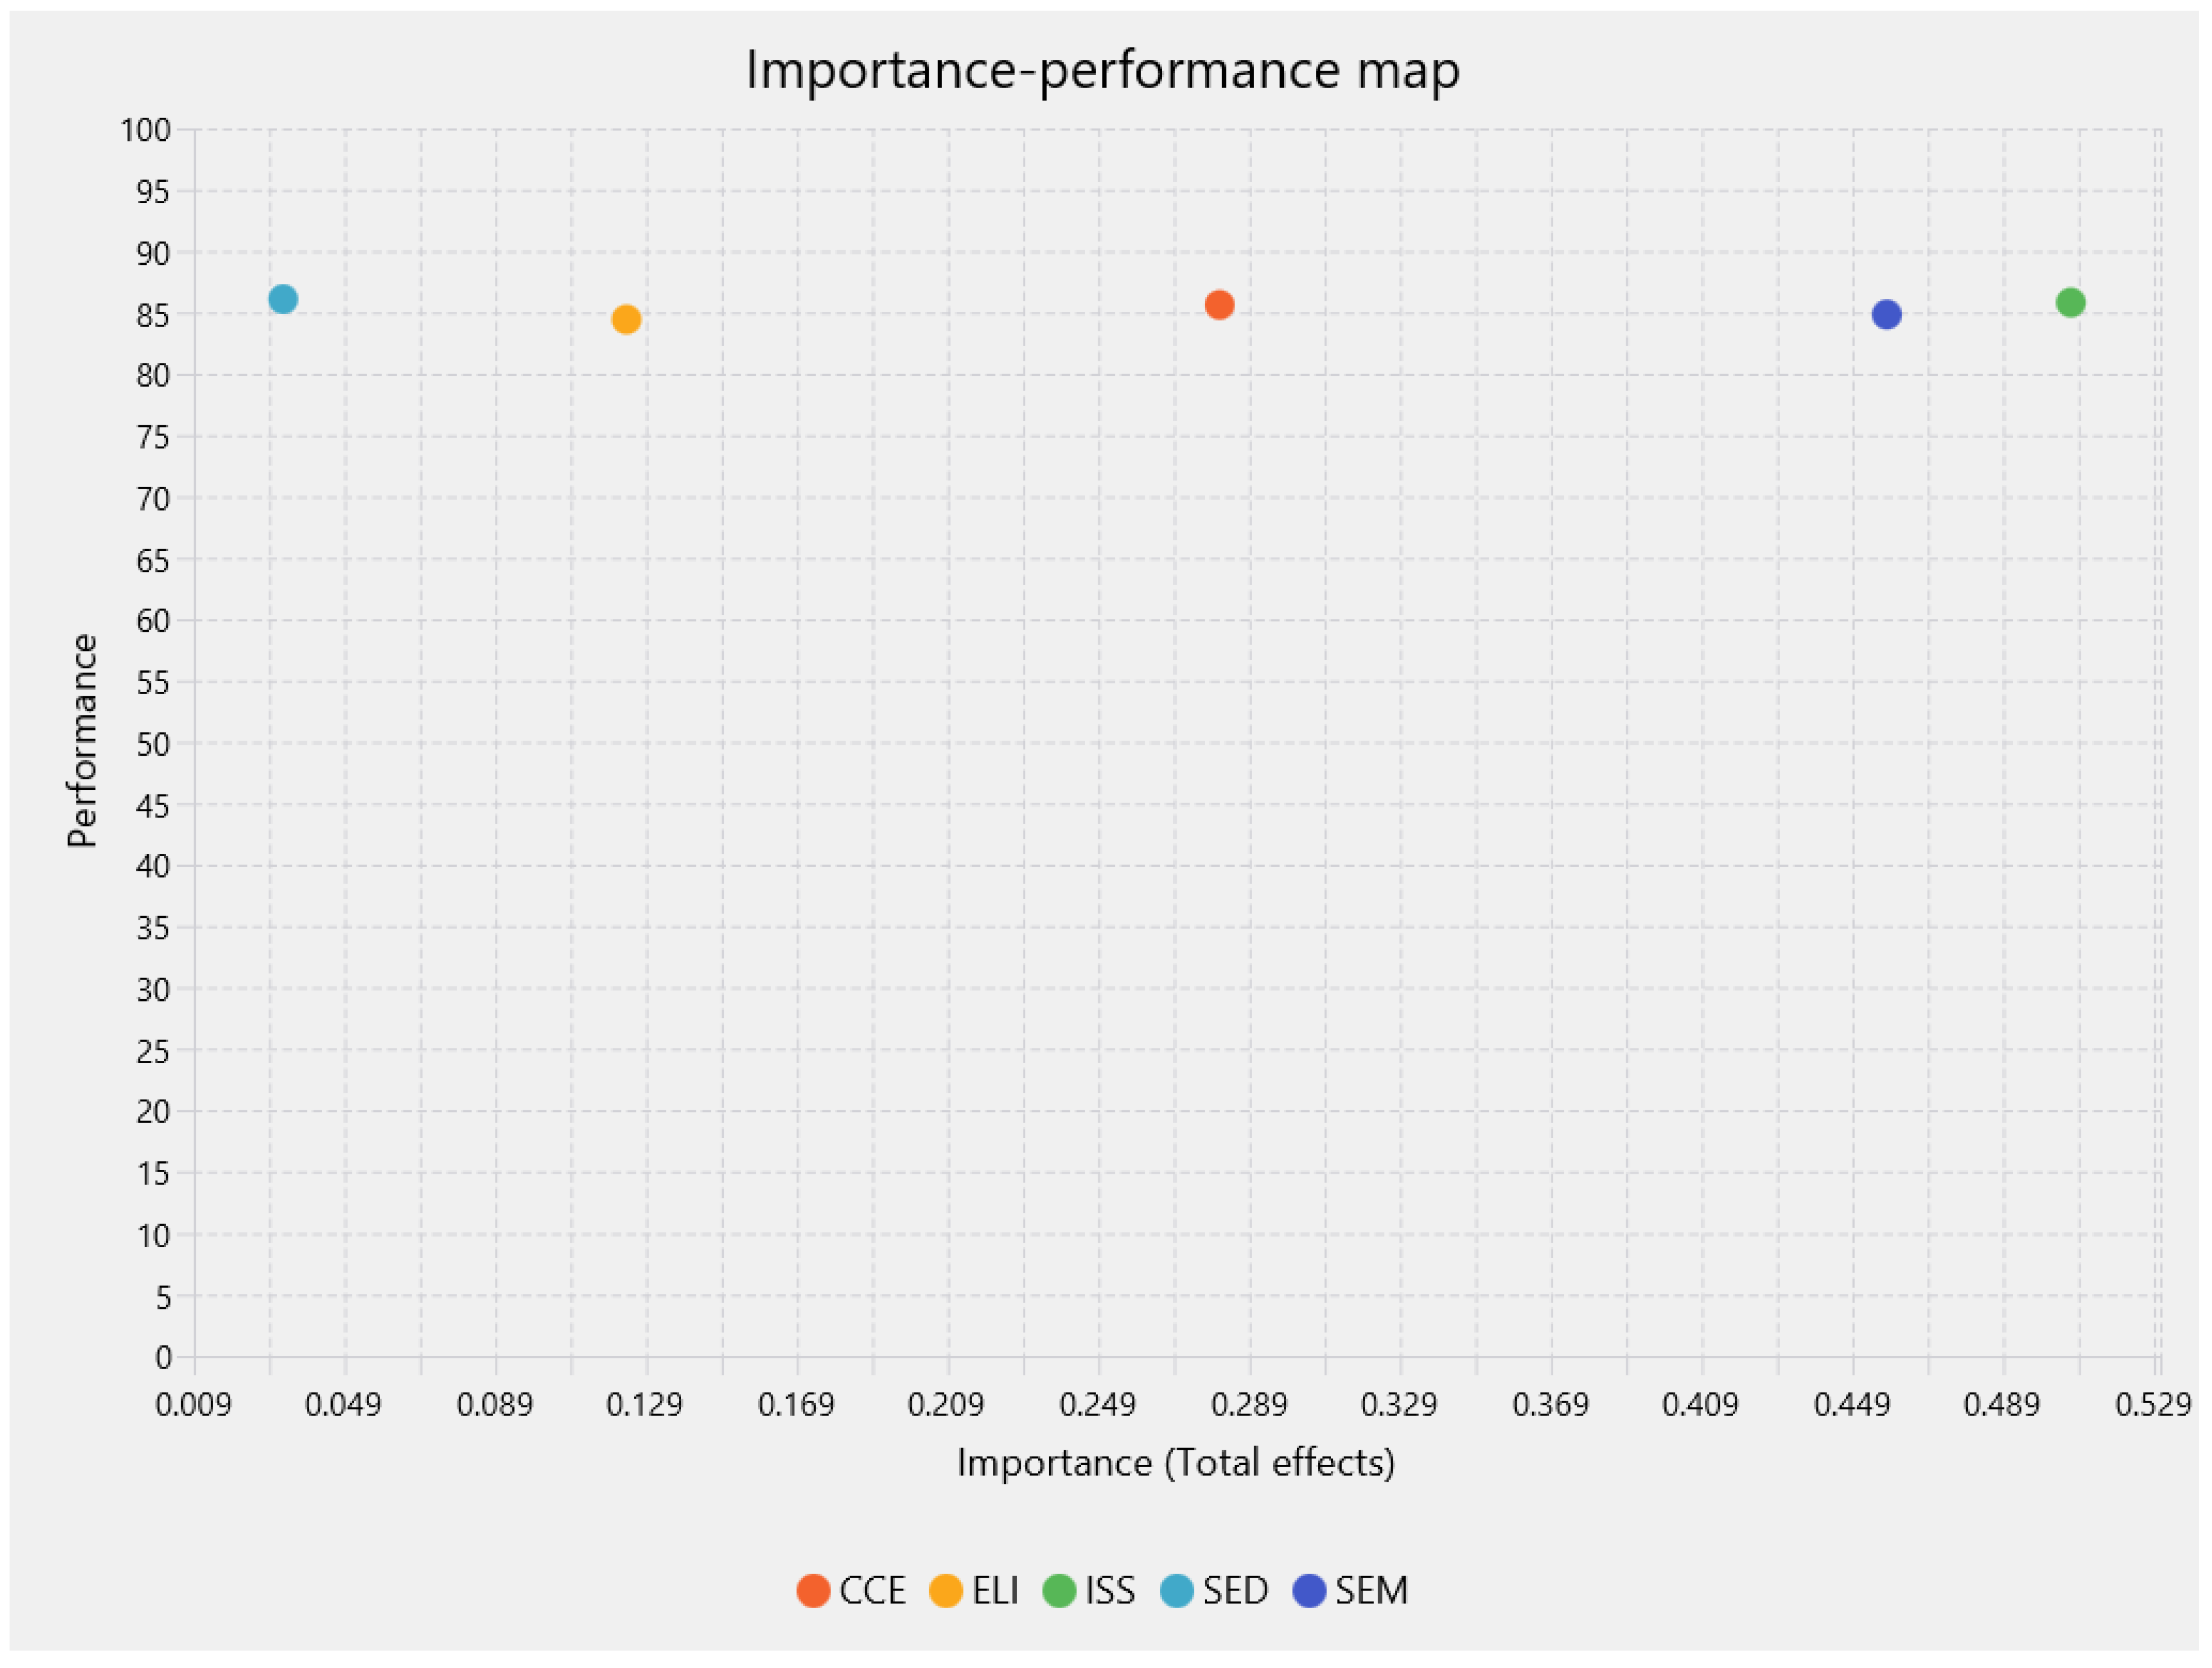The height and width of the screenshot is (1668, 2212).
Task: Click the orange CCE data point
Action: (x=1219, y=305)
